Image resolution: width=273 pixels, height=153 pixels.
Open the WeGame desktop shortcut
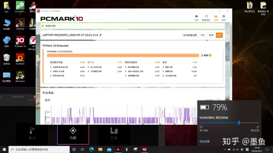20,76
